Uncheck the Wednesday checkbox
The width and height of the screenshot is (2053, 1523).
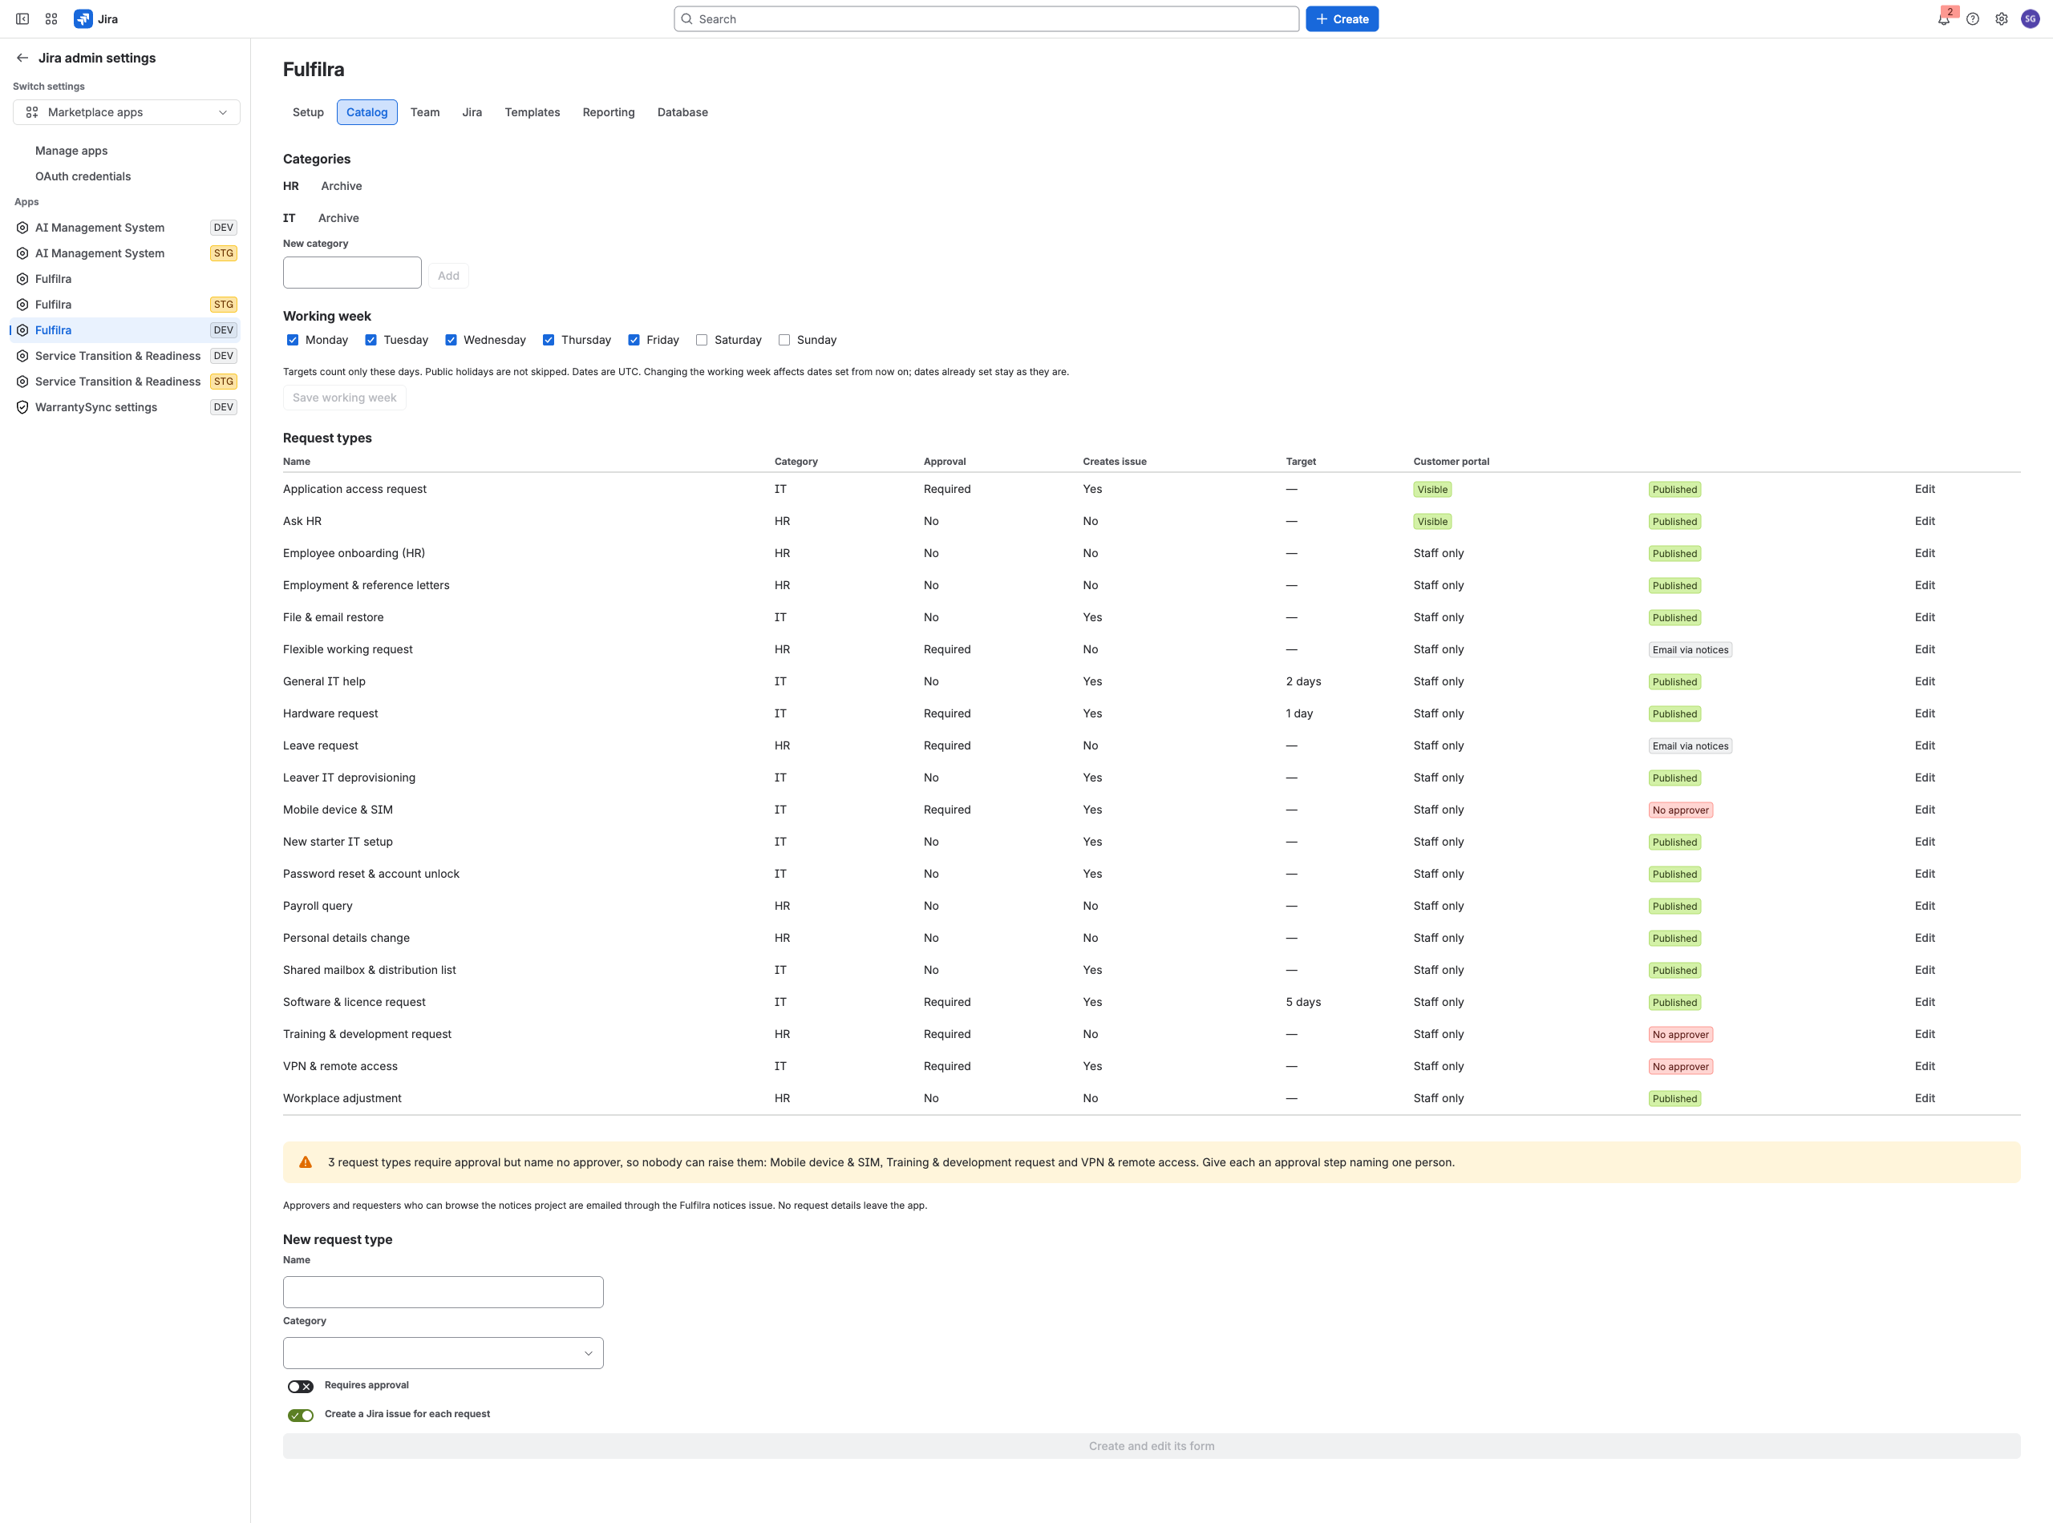(451, 340)
